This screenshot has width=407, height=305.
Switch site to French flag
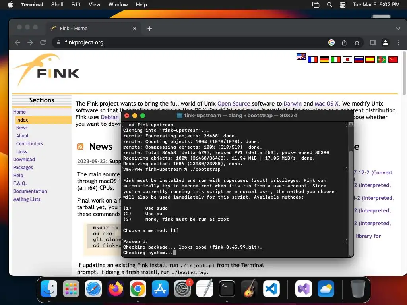313,60
